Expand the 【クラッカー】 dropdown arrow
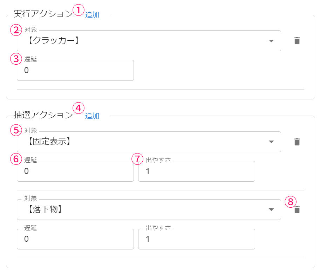The height and width of the screenshot is (273, 319). pyautogui.click(x=271, y=41)
